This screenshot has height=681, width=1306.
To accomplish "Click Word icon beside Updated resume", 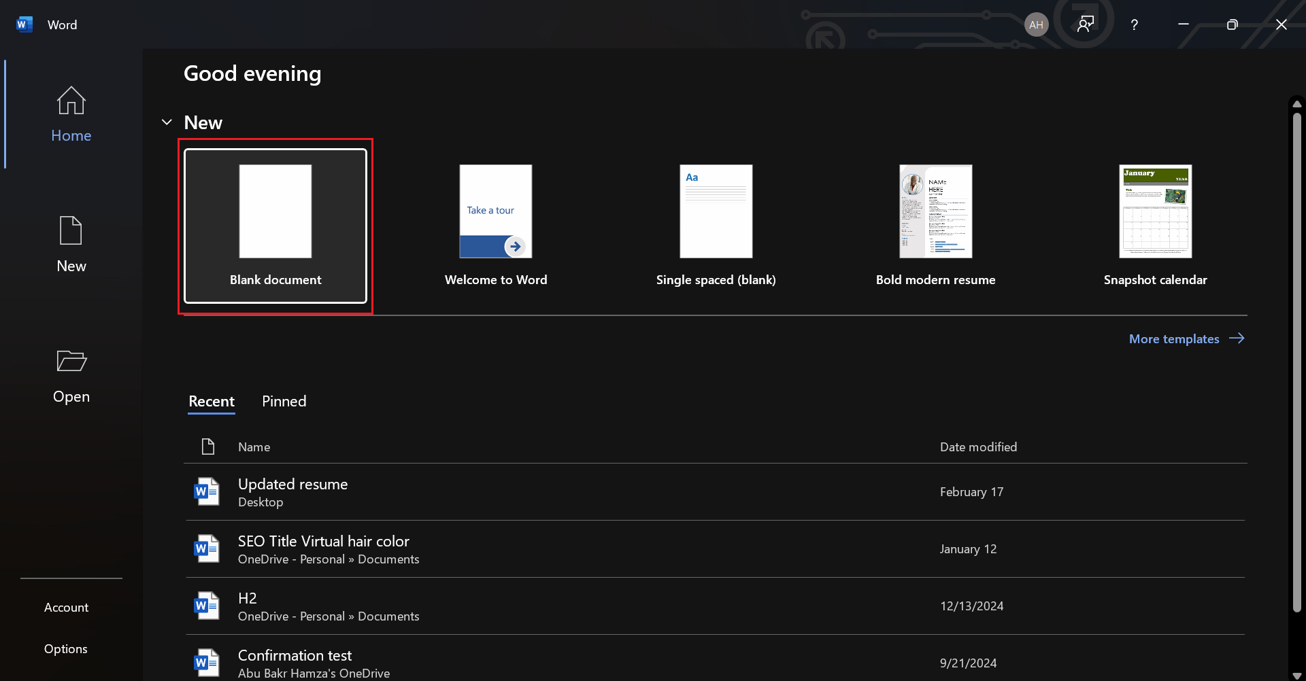I will [x=207, y=491].
